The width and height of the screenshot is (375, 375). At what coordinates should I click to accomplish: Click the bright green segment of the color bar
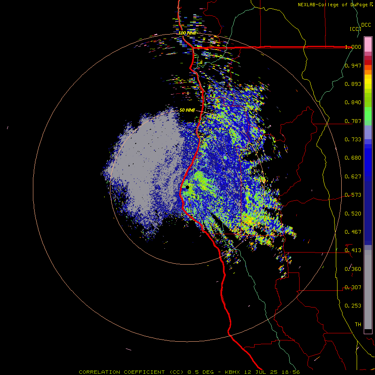[368, 114]
